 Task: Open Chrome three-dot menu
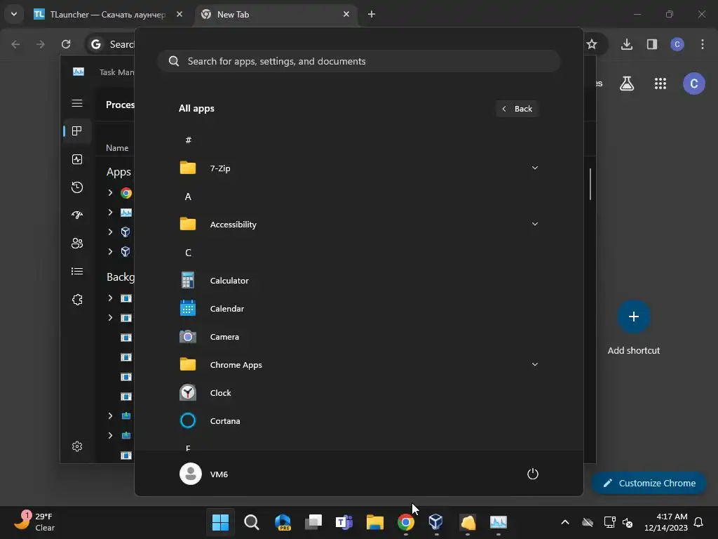(x=703, y=44)
